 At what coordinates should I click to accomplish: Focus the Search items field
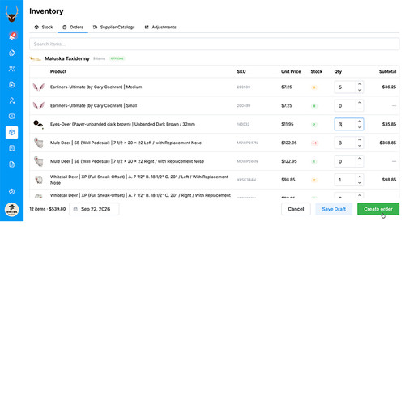[215, 44]
